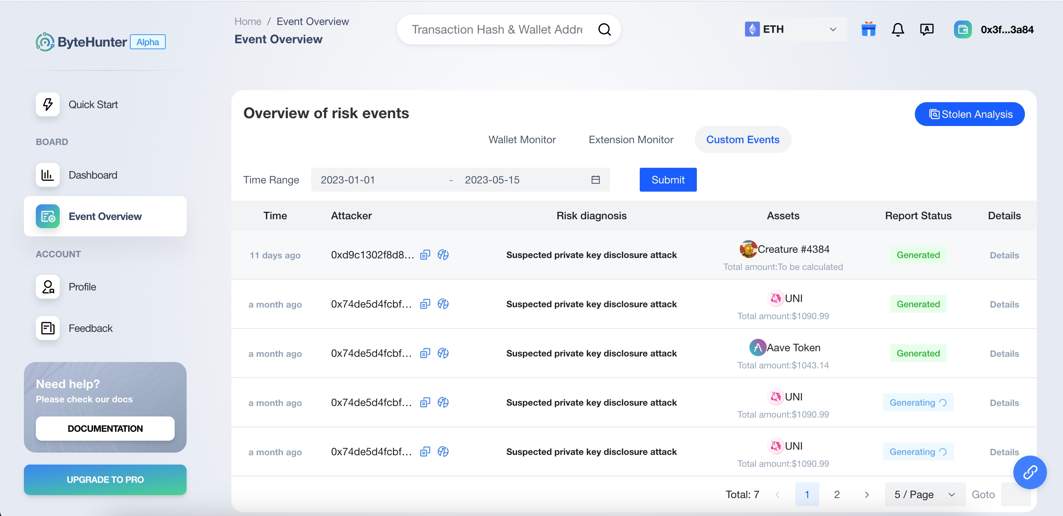
Task: Open trace icon for attacker 0xd9c1302f8d8
Action: pos(443,255)
